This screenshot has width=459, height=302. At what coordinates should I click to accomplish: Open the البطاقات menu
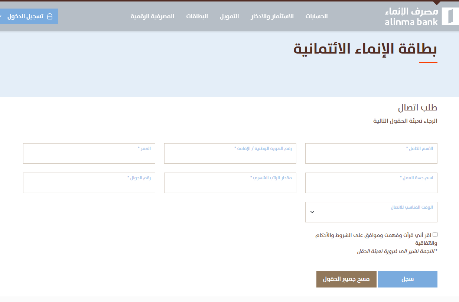coord(197,16)
